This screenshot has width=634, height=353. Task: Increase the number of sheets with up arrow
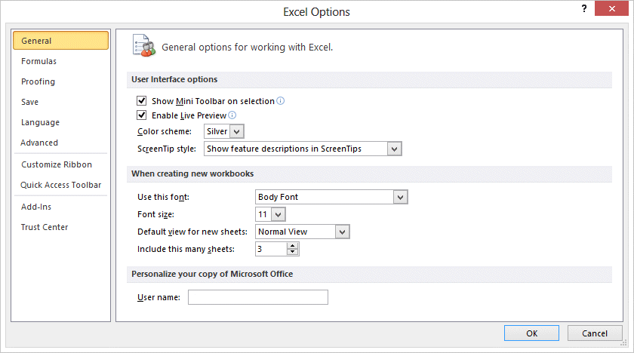[292, 246]
